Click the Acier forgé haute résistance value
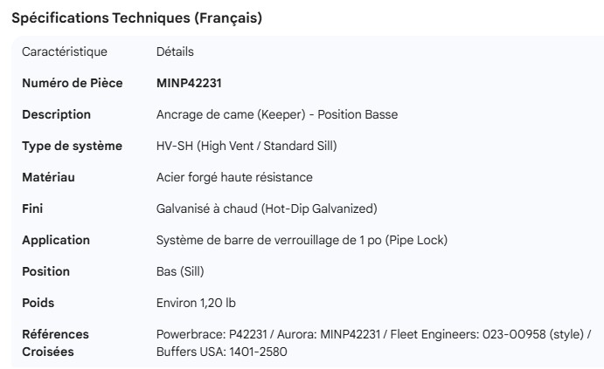The height and width of the screenshot is (369, 604). pyautogui.click(x=234, y=177)
